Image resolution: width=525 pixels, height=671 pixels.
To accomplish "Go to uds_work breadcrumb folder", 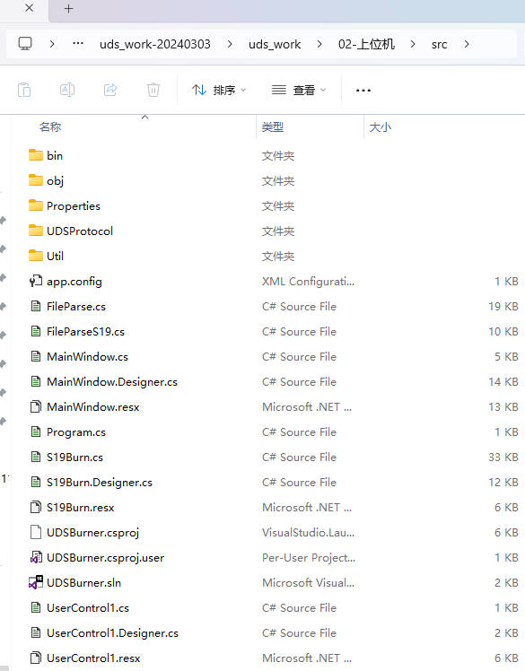I will click(275, 44).
